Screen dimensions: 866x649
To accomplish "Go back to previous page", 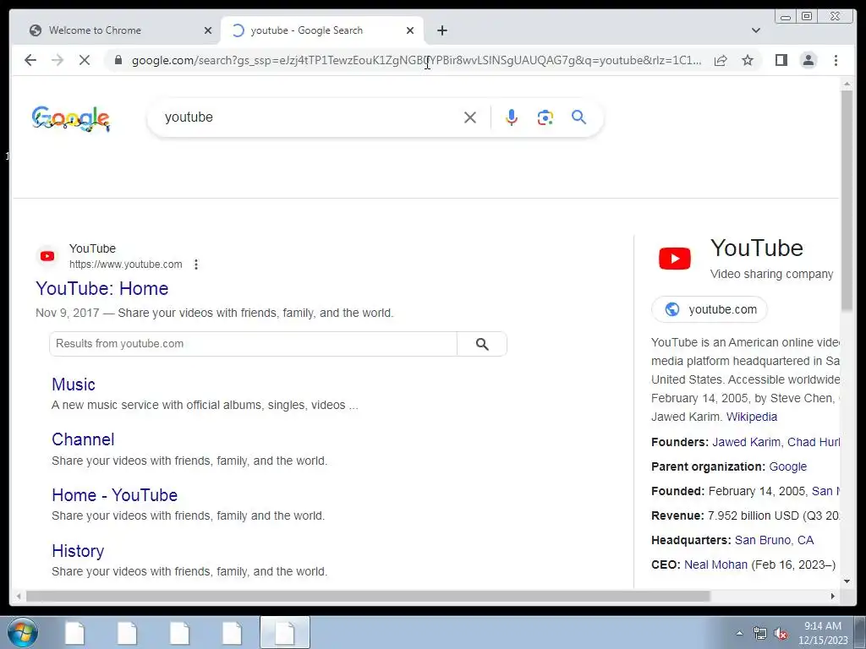I will [30, 60].
